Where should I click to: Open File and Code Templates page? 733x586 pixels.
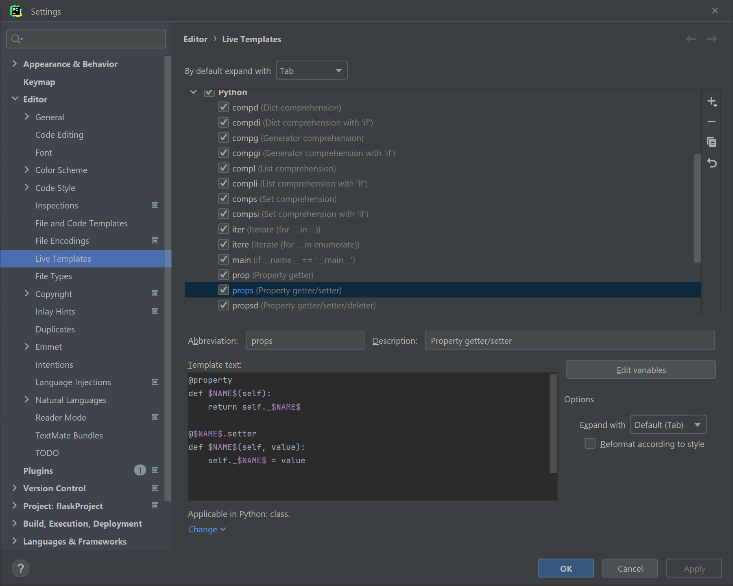tap(81, 223)
